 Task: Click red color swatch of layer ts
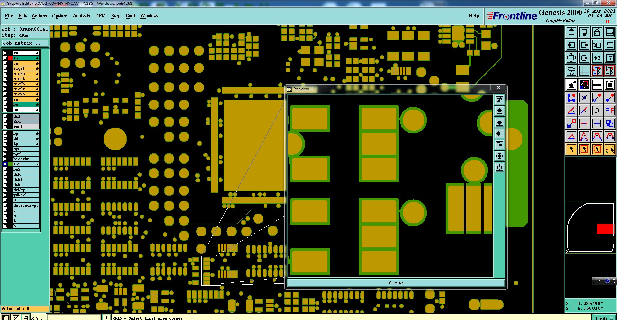coord(10,58)
